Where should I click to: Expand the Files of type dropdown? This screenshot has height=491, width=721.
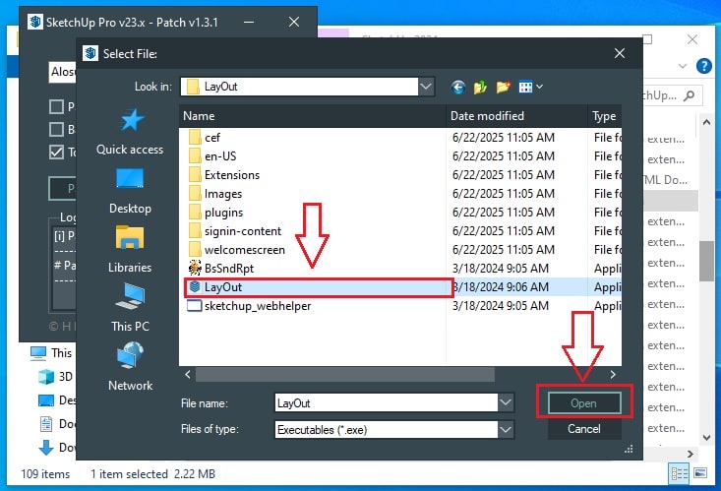click(506, 430)
